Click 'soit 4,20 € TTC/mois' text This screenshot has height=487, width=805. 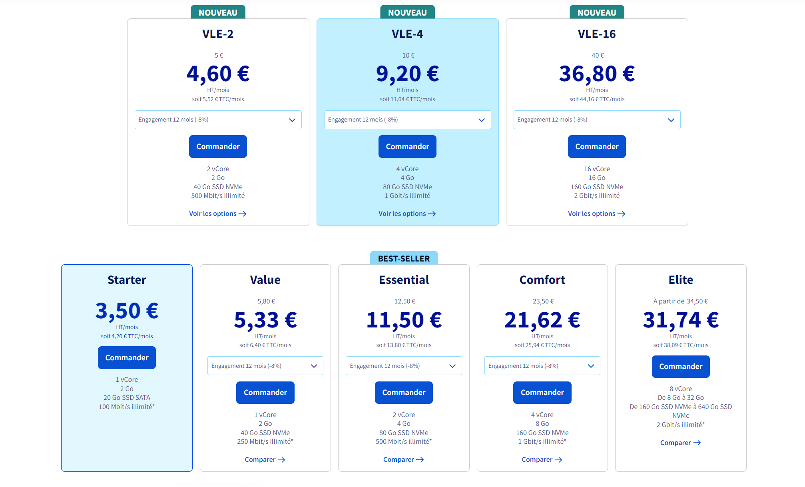coord(127,336)
